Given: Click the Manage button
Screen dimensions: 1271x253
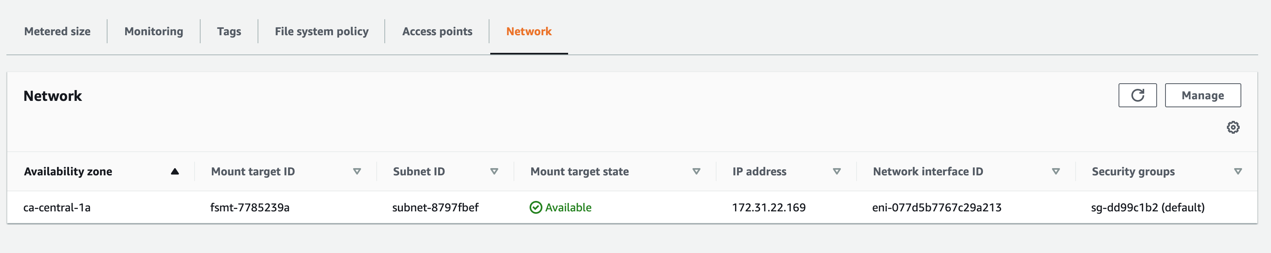Looking at the screenshot, I should pyautogui.click(x=1203, y=95).
